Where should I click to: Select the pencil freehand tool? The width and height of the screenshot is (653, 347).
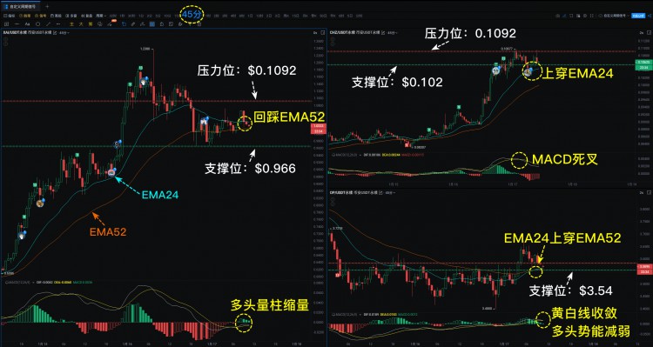(133, 24)
